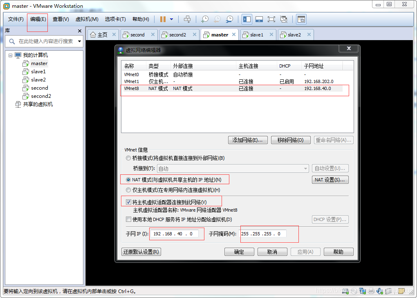
Task: Select the NAT 模式 radio button
Action: tap(128, 180)
